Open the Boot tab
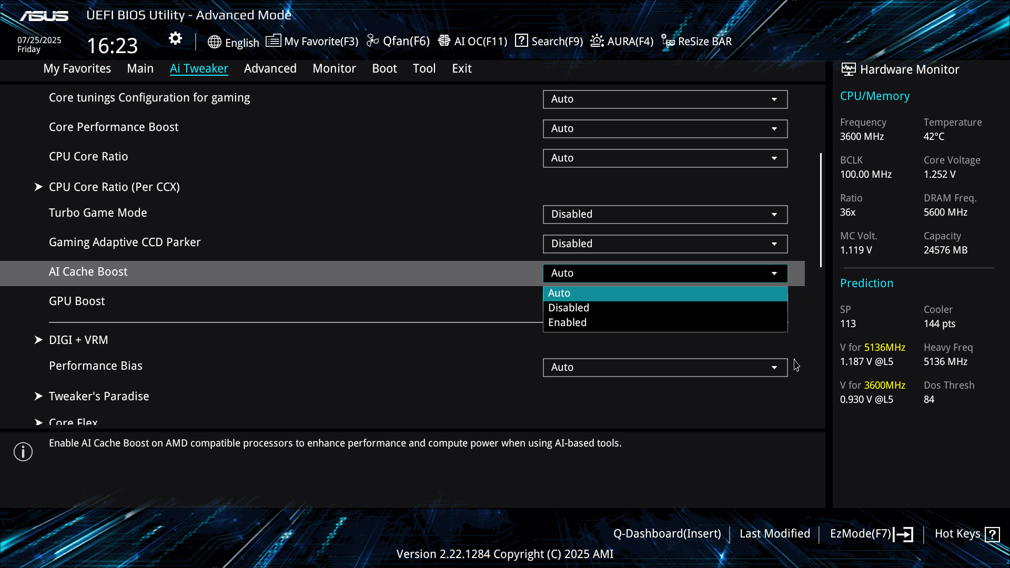Viewport: 1010px width, 568px height. 384,68
